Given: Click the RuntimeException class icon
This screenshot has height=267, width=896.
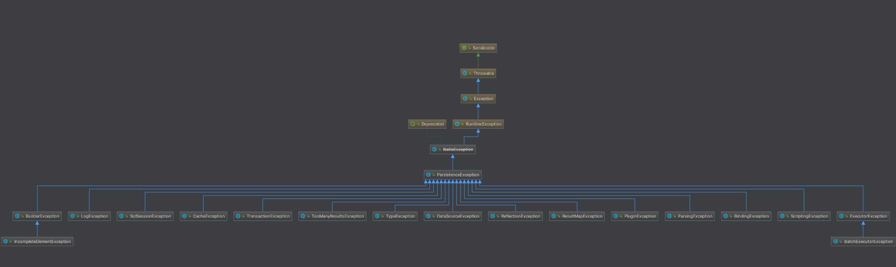Looking at the screenshot, I should tap(457, 124).
